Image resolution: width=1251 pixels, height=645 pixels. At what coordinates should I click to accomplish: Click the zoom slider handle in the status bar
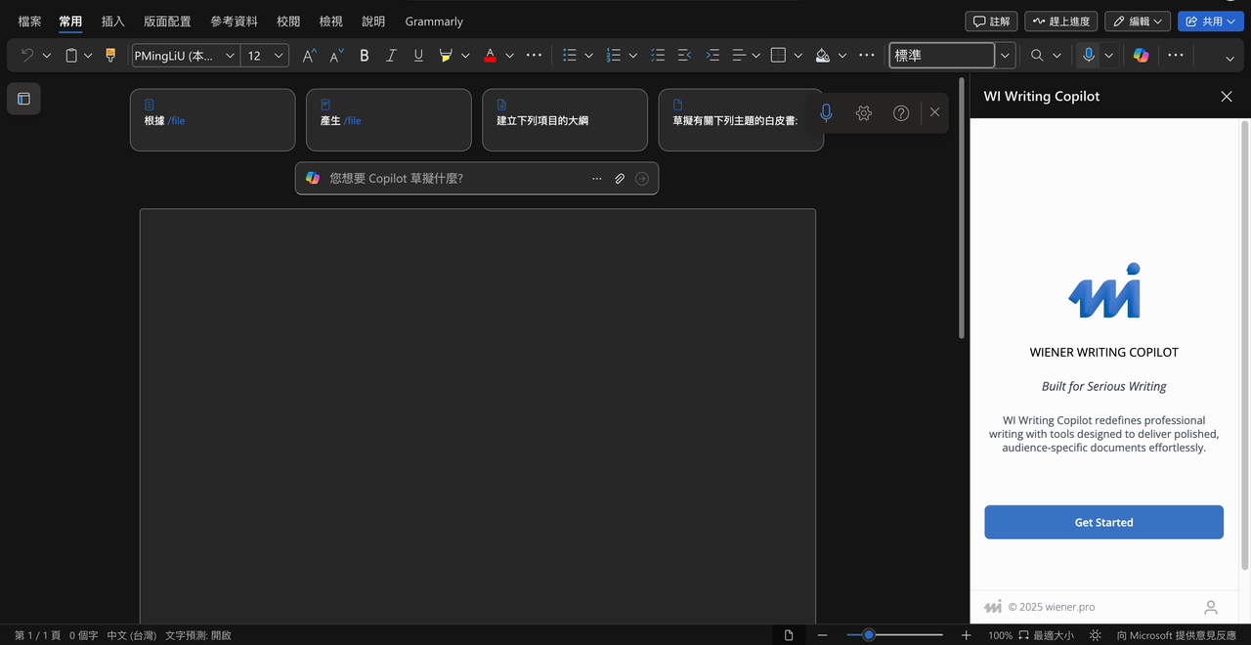click(x=868, y=635)
